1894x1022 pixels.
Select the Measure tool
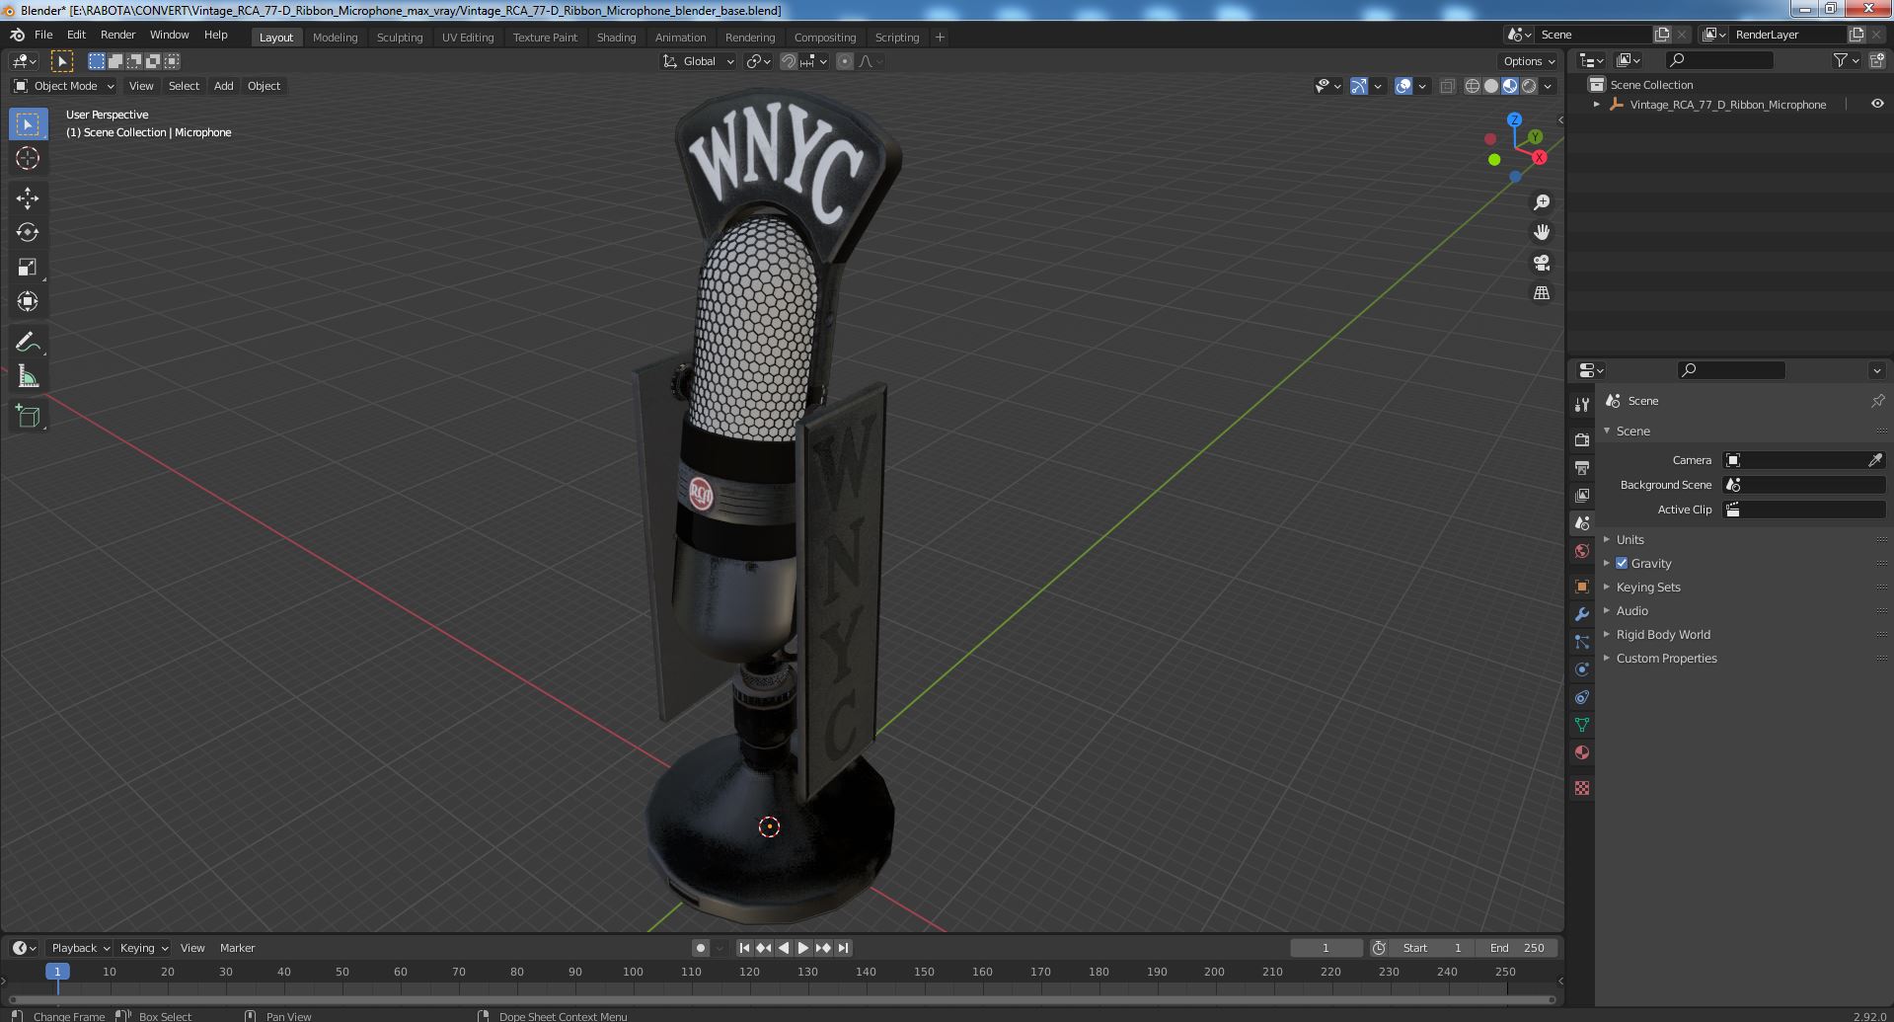click(x=28, y=376)
